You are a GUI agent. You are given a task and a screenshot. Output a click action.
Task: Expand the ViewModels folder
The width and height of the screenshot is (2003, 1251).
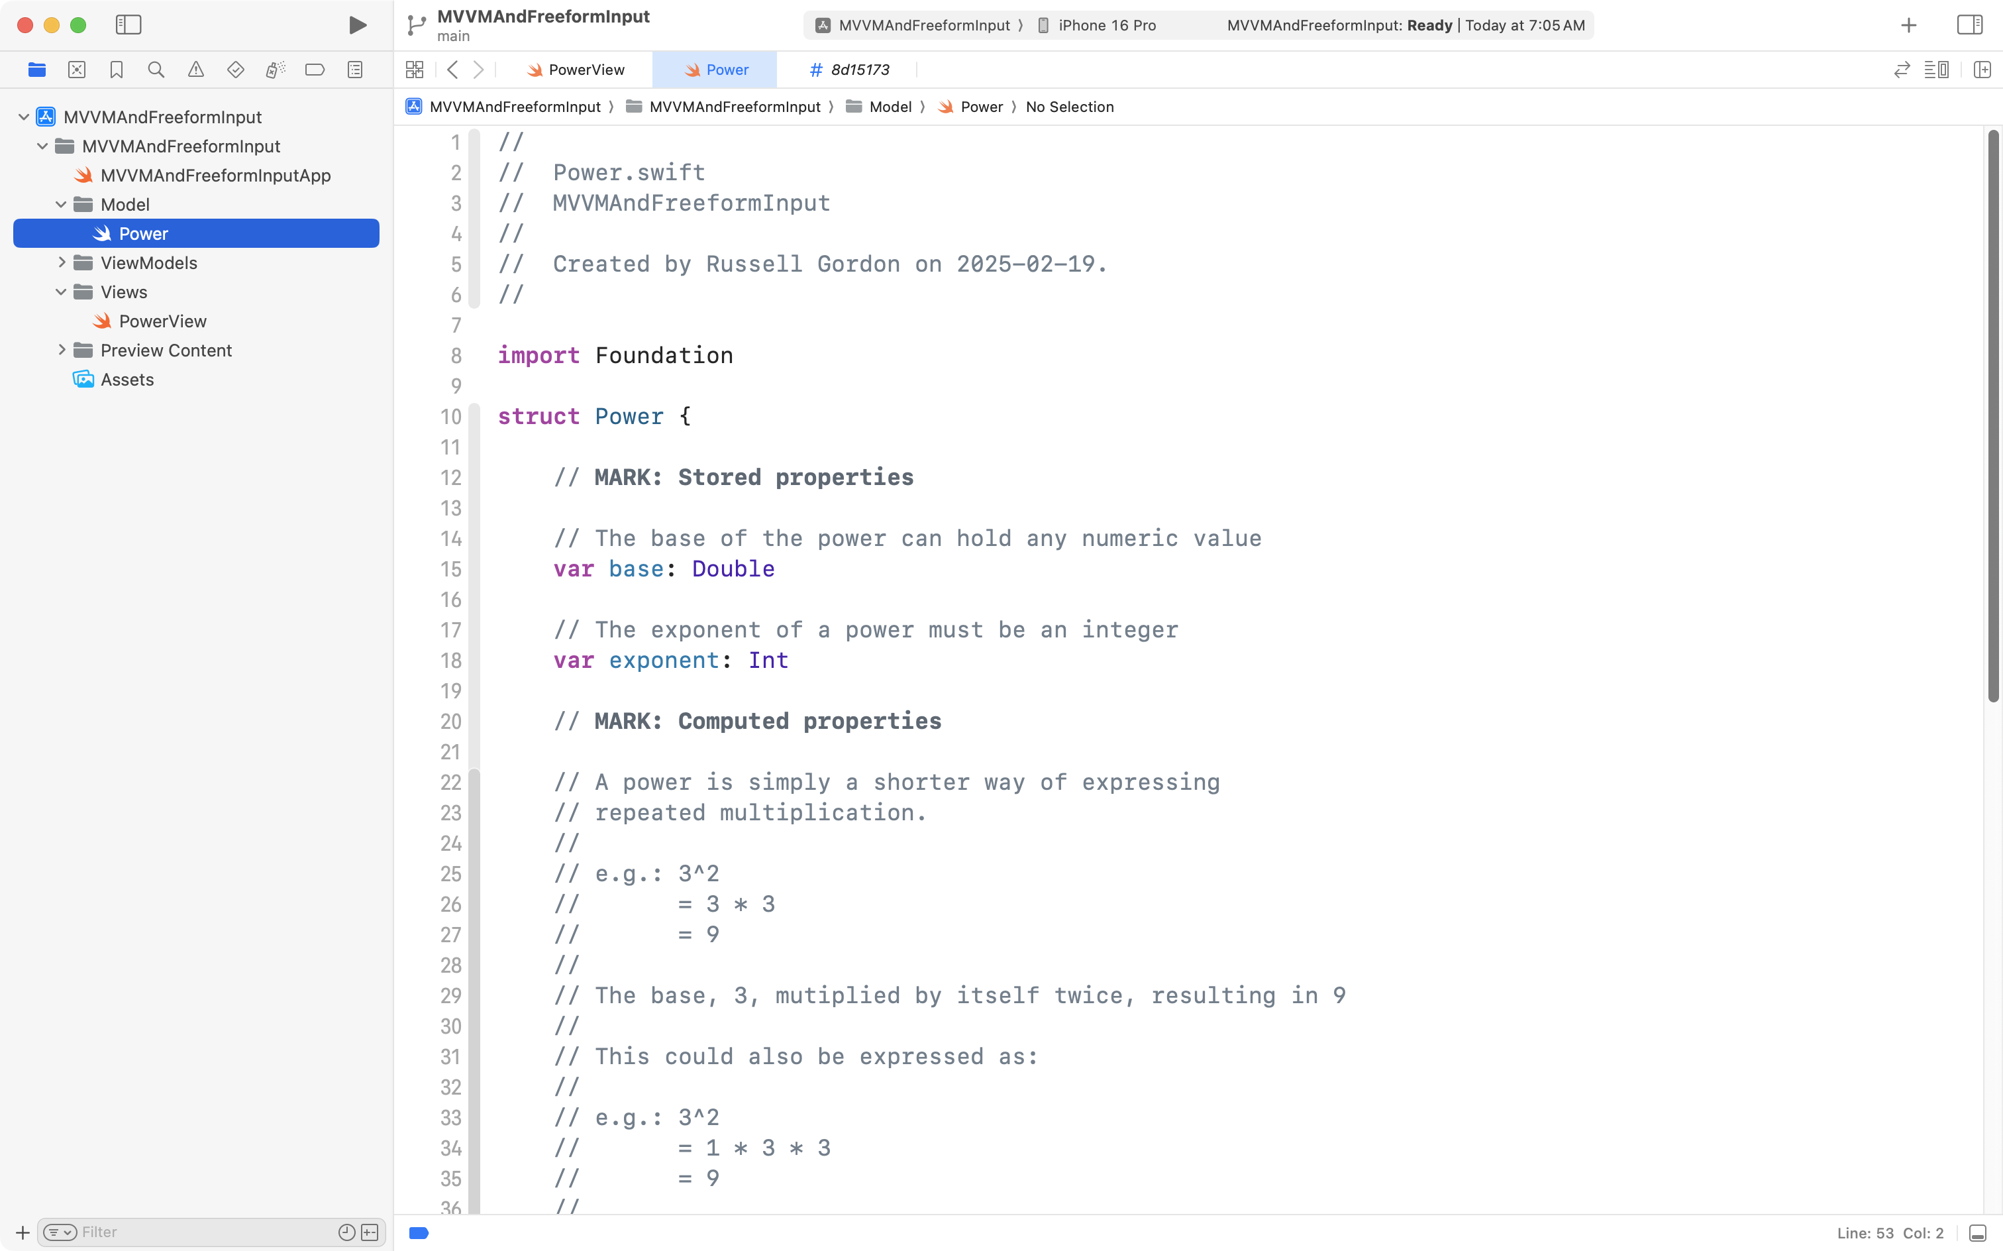(61, 262)
